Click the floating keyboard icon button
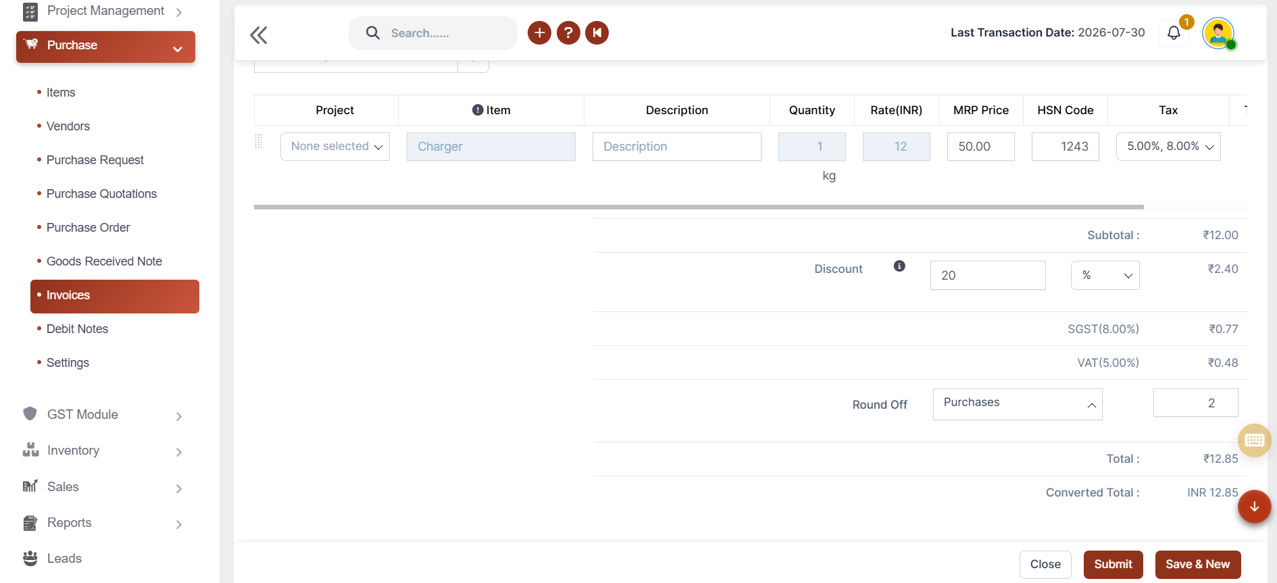The height and width of the screenshot is (583, 1277). 1255,440
